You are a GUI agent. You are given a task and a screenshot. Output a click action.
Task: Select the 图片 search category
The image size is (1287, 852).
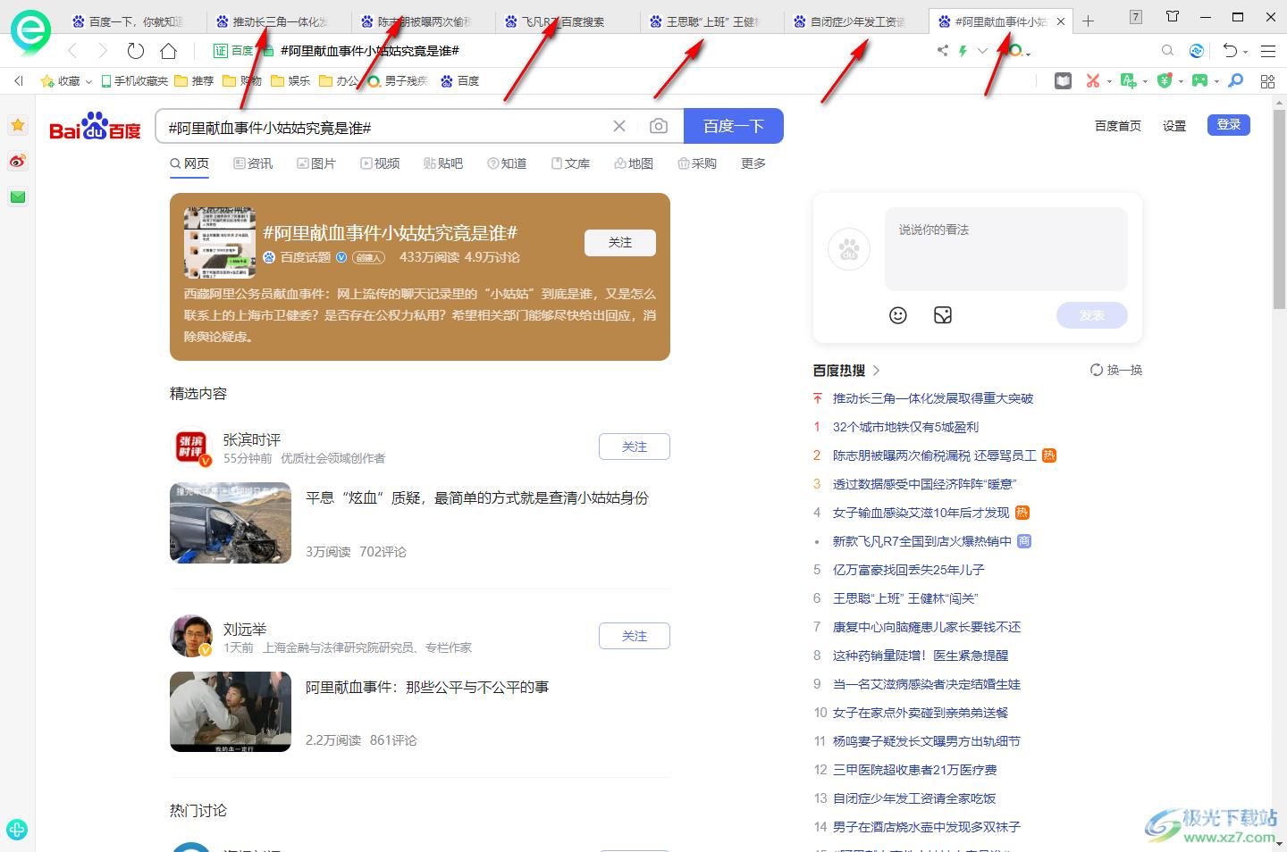pyautogui.click(x=316, y=163)
